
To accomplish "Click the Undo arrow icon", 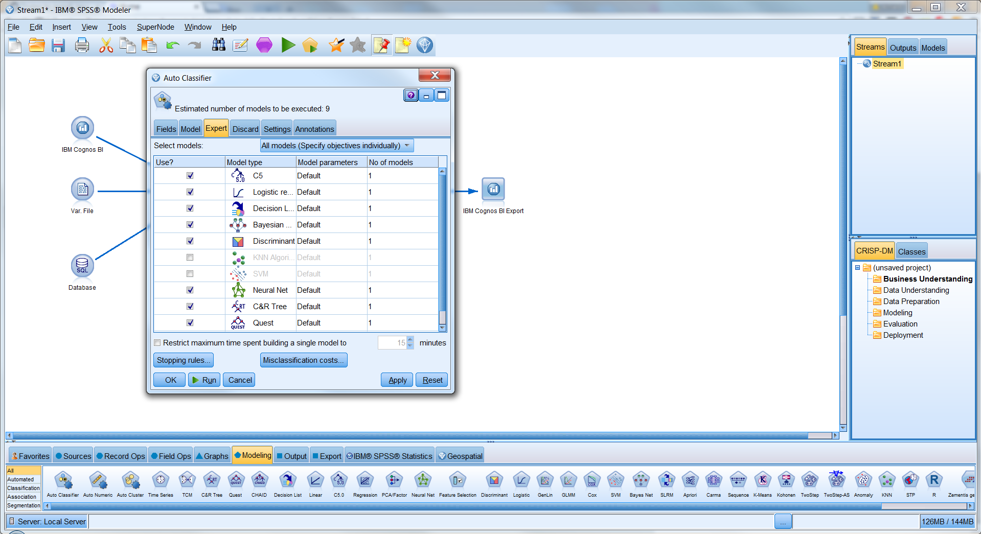I will [173, 45].
